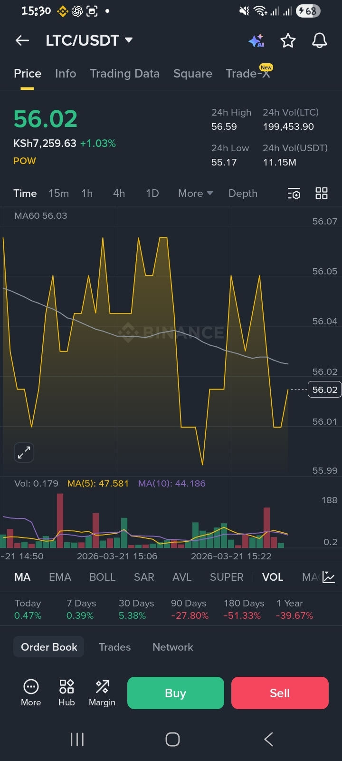Open the Trades section
The image size is (342, 761).
coord(114,647)
